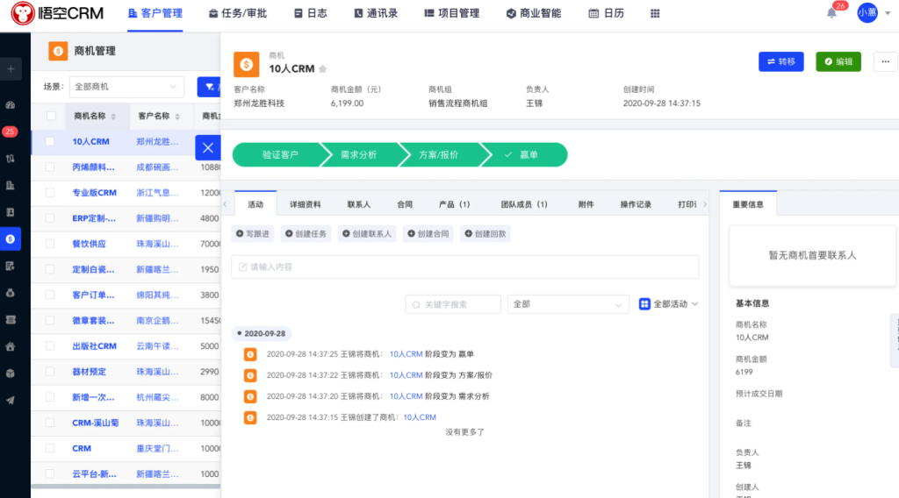Star the 10人CRM opportunity

pos(323,68)
